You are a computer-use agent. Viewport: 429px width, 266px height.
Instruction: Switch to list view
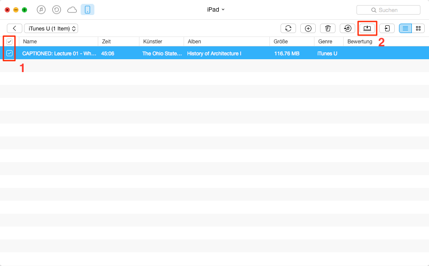tap(405, 28)
